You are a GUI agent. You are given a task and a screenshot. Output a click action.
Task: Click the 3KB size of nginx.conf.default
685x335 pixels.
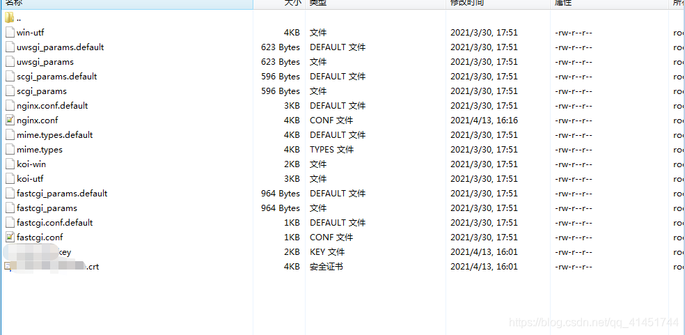[292, 106]
